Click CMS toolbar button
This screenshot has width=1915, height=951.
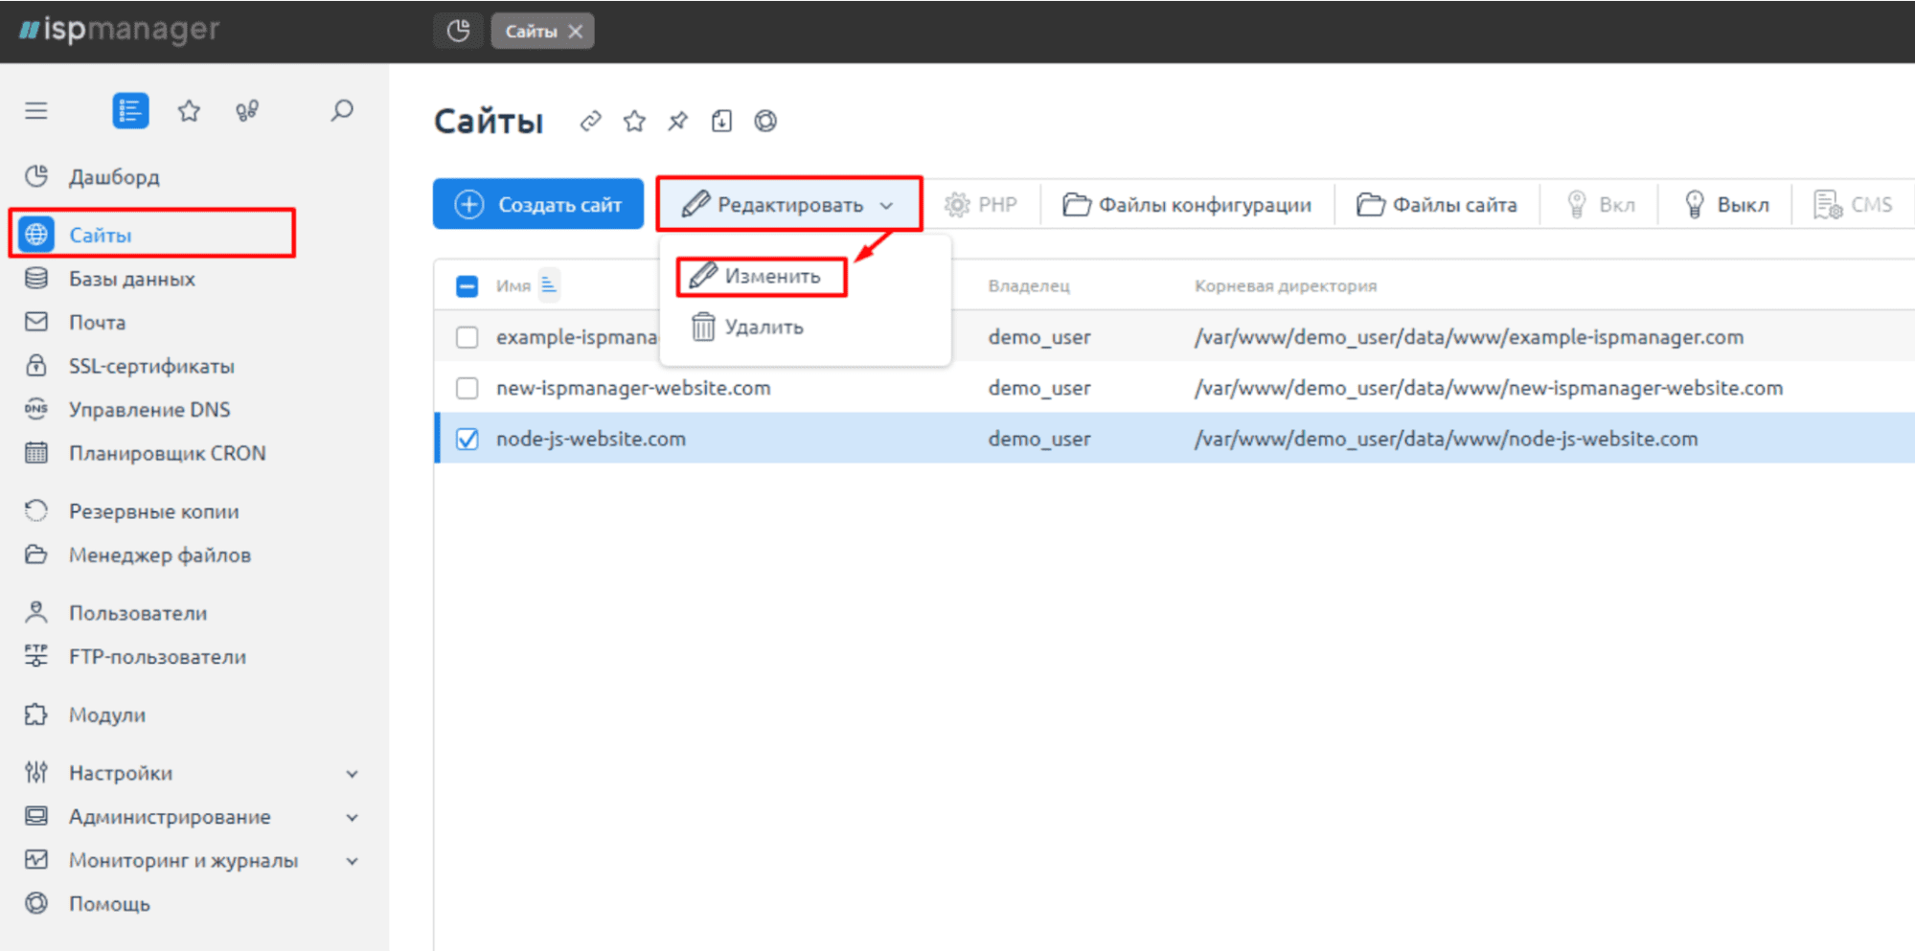point(1854,204)
